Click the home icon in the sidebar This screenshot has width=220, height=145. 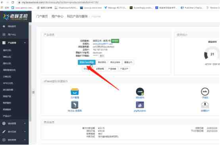[4, 26]
